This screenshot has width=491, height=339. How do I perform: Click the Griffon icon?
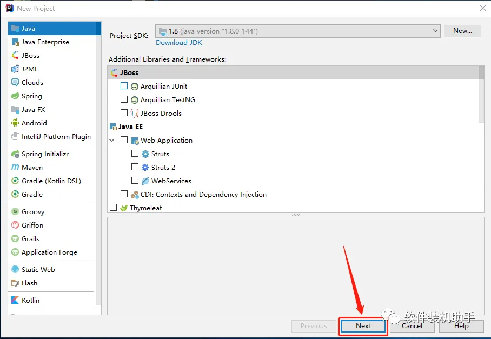(15, 225)
